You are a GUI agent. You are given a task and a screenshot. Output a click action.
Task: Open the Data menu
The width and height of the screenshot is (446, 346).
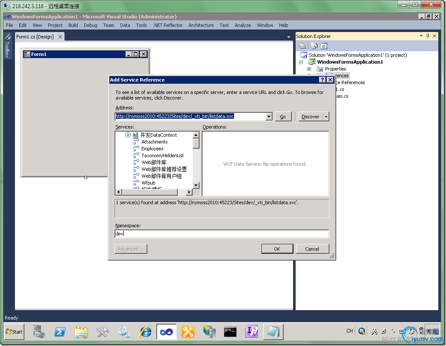click(x=125, y=25)
